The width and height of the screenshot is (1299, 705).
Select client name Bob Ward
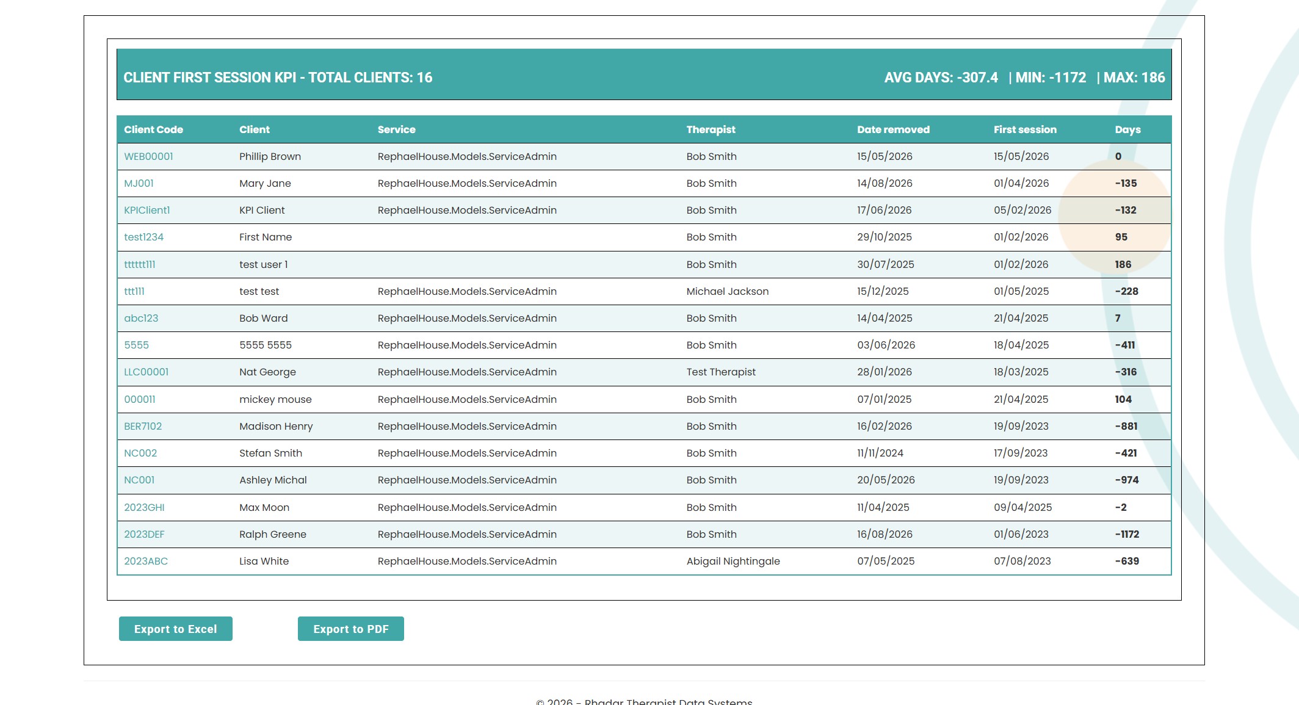point(263,318)
